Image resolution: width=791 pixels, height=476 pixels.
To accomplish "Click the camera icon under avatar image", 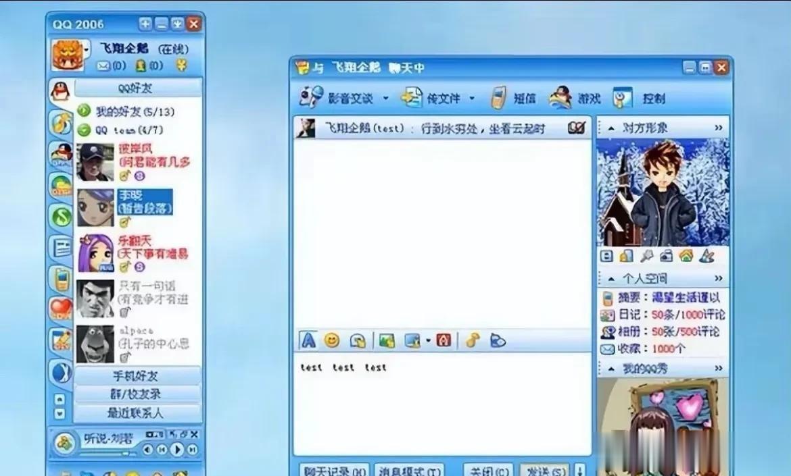I will (x=666, y=257).
